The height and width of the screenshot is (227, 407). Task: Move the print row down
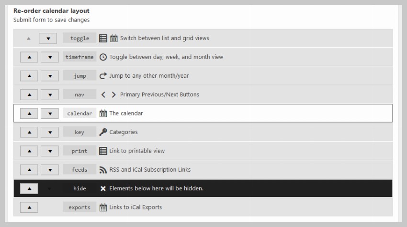pos(50,151)
